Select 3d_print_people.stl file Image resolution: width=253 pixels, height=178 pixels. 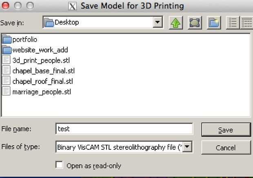pyautogui.click(x=40, y=60)
